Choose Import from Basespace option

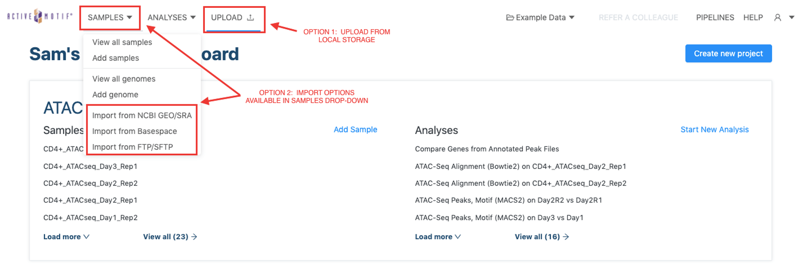tap(134, 131)
